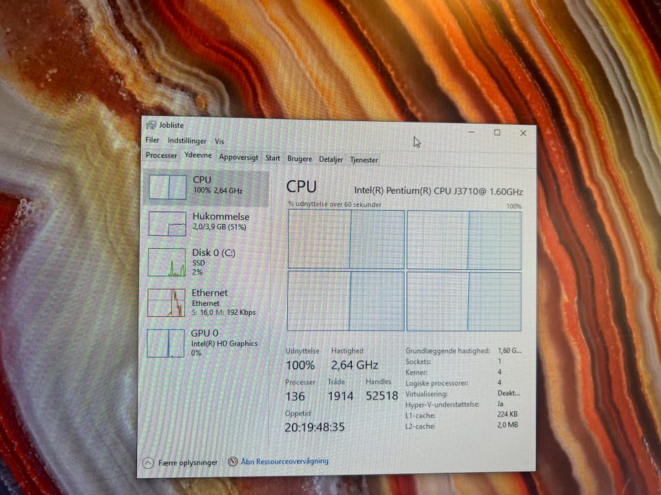The height and width of the screenshot is (495, 661).
Task: Switch to the Brugere tab
Action: click(x=300, y=159)
